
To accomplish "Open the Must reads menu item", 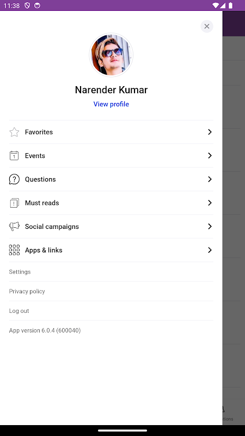I will coord(111,203).
